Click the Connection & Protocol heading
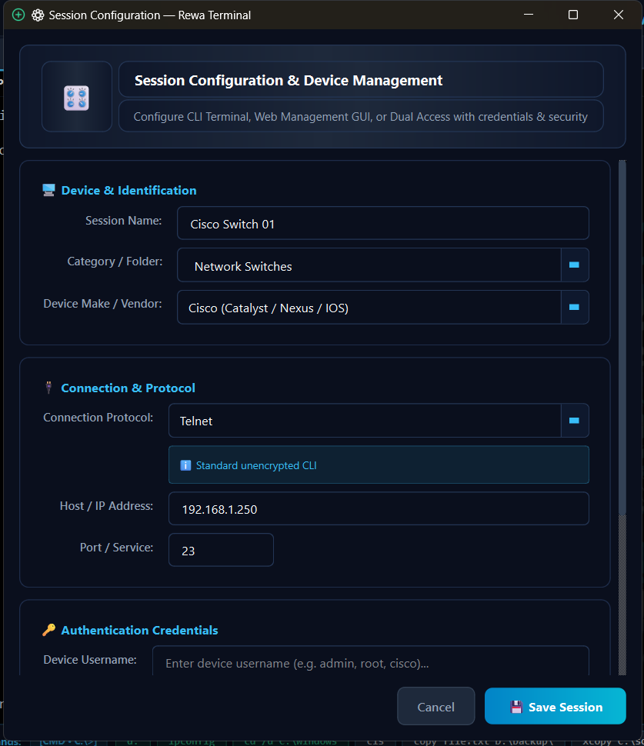The height and width of the screenshot is (746, 644). [x=128, y=388]
